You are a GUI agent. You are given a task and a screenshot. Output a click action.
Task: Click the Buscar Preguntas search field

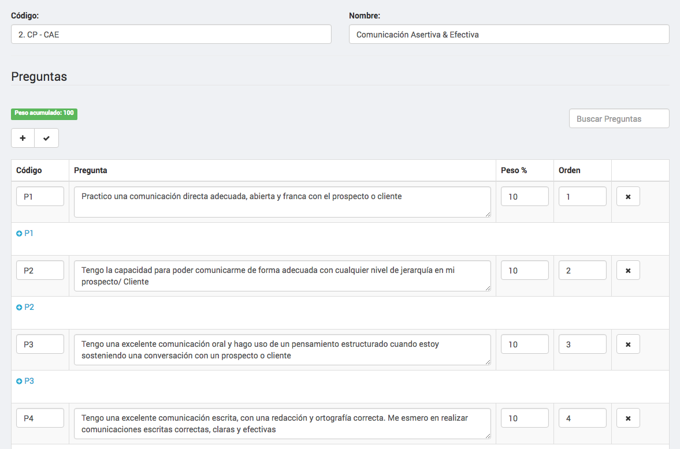[x=619, y=118]
